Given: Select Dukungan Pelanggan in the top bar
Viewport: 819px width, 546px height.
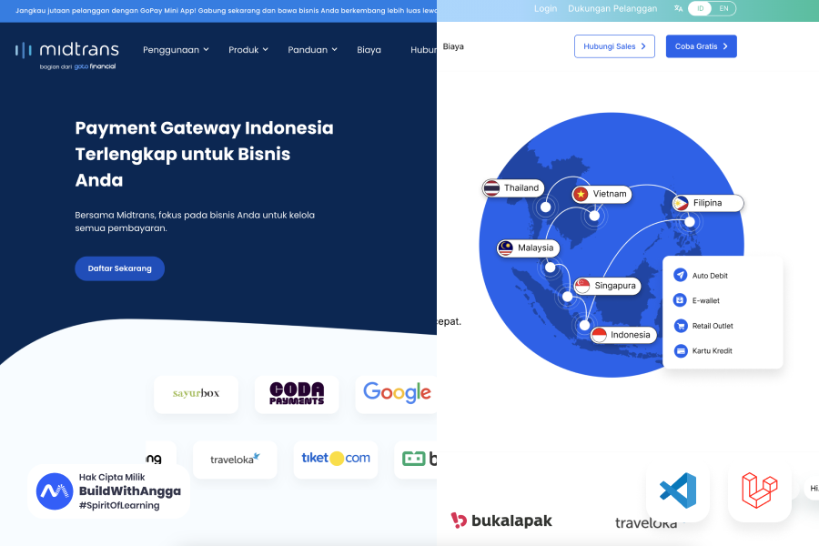Looking at the screenshot, I should coord(612,8).
